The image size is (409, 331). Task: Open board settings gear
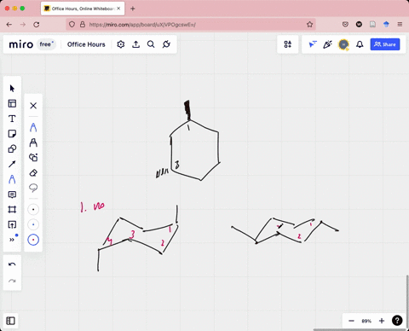point(121,44)
